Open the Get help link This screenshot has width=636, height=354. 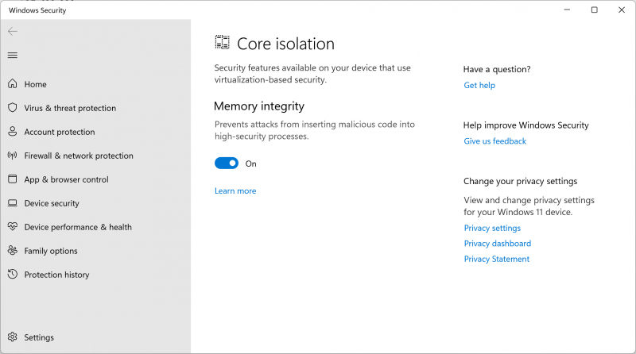pos(479,86)
